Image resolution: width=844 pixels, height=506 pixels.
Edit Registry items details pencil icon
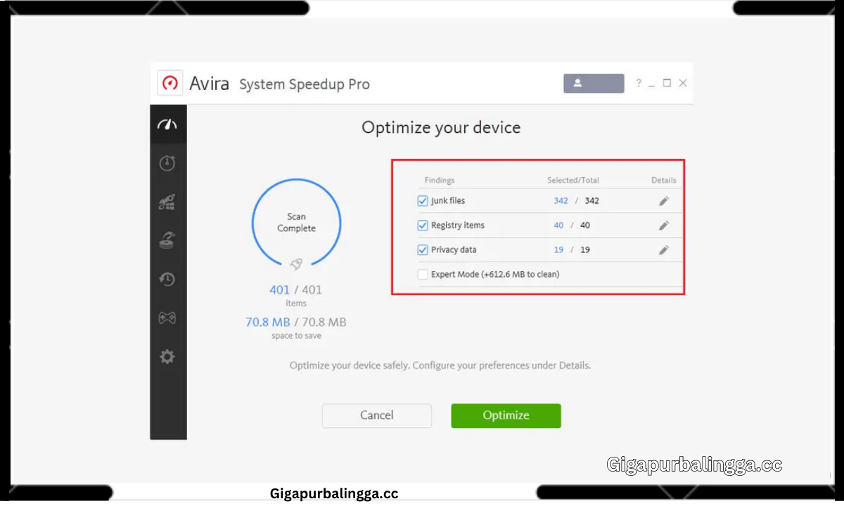[x=664, y=226]
